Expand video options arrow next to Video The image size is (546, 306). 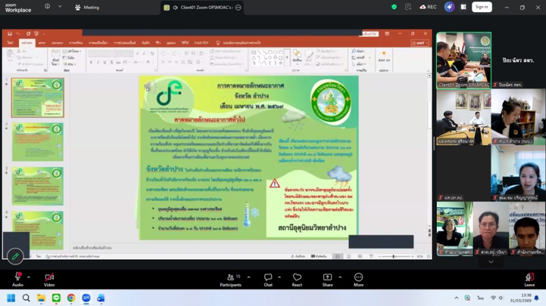click(61, 277)
